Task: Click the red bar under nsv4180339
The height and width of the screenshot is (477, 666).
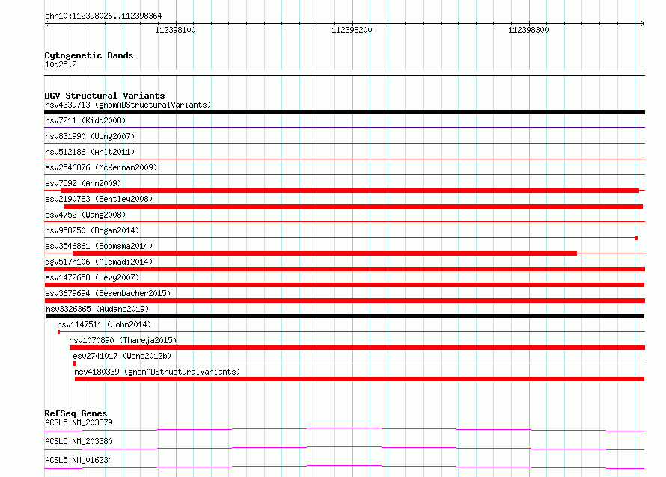Action: click(x=360, y=379)
